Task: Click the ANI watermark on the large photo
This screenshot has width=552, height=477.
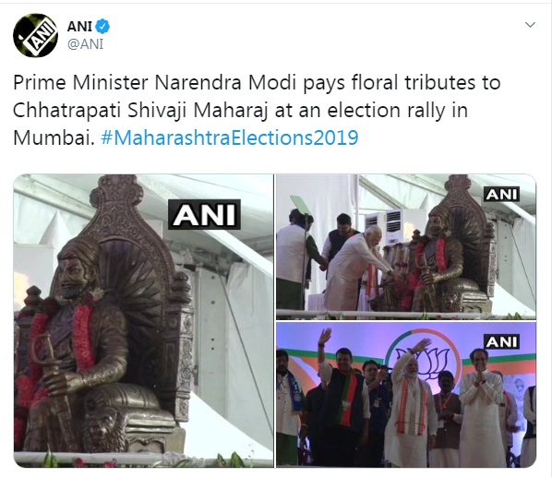Action: tap(205, 215)
